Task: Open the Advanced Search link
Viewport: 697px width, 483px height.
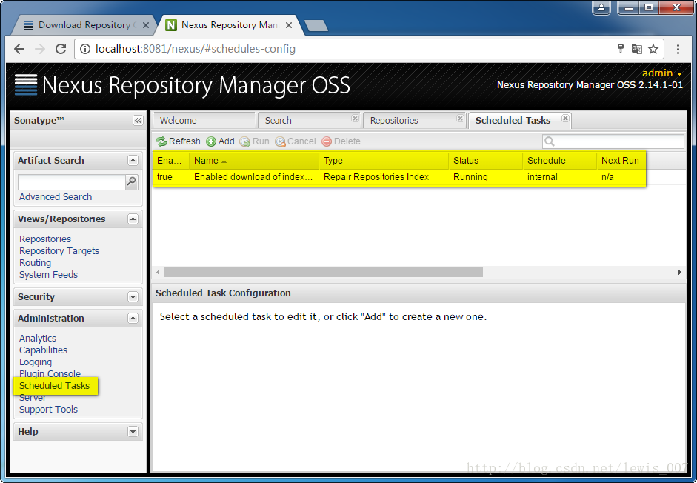Action: pos(56,197)
